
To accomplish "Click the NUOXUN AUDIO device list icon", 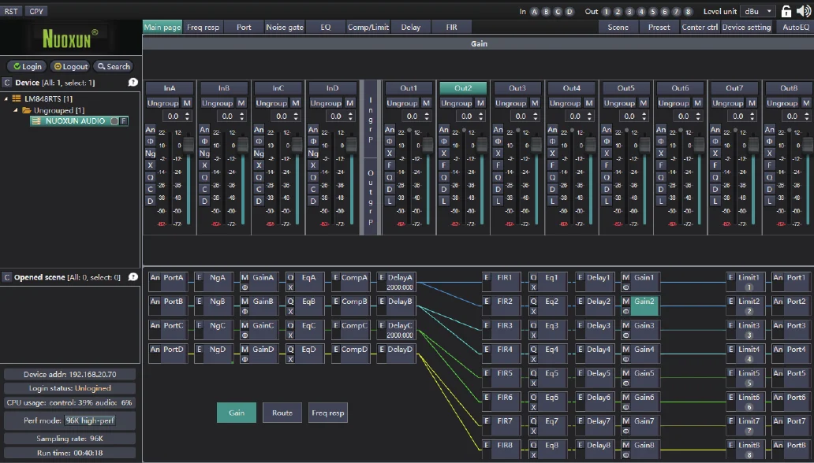I will pos(36,121).
